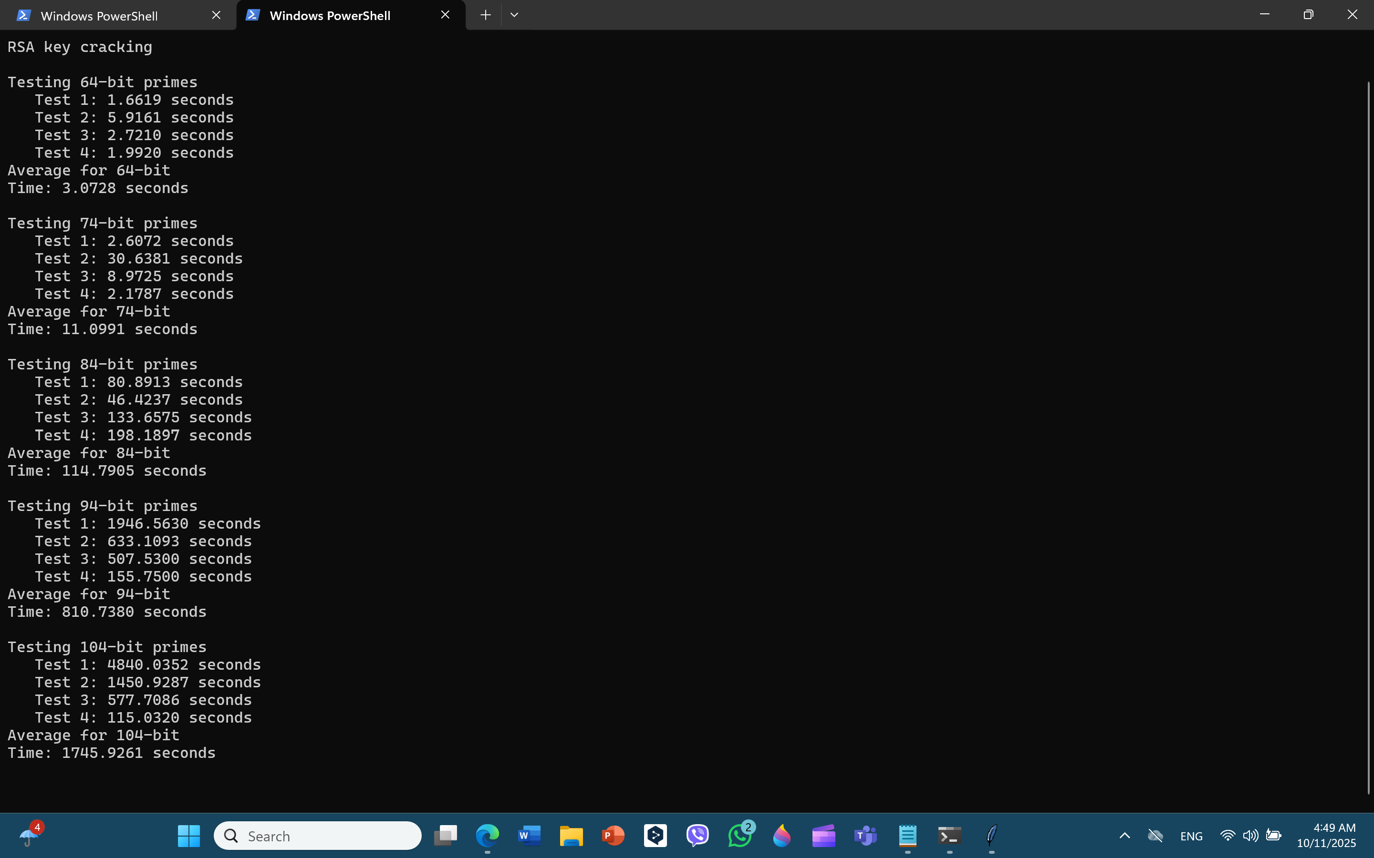
Task: Open Microsoft Word from taskbar
Action: [x=529, y=835]
